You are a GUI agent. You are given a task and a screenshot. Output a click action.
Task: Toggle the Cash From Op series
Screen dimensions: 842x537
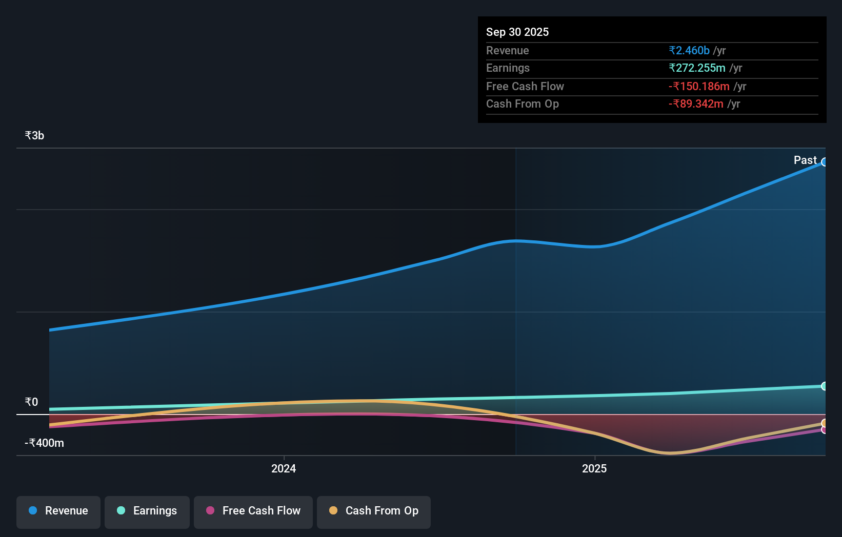pyautogui.click(x=373, y=511)
